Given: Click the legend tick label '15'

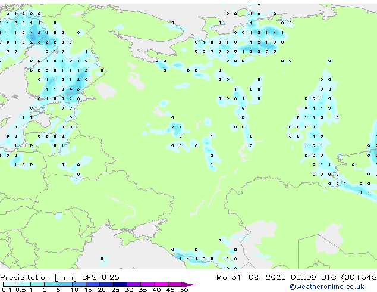Looking at the screenshot, I should [x=88, y=290].
